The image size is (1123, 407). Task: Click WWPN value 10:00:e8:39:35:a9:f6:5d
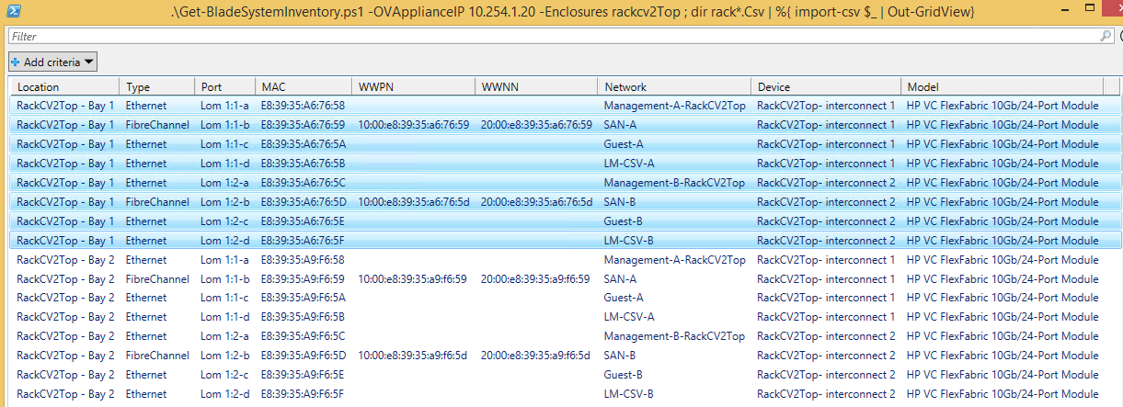pos(413,356)
